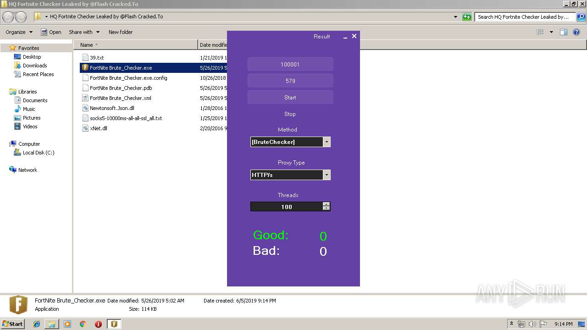Select the FortNite Brute_Checker.exe.config file icon
The image size is (587, 330).
coord(85,78)
